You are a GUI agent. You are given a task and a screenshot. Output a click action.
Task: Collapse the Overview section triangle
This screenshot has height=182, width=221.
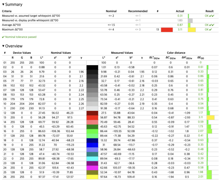pyautogui.click(x=3, y=46)
